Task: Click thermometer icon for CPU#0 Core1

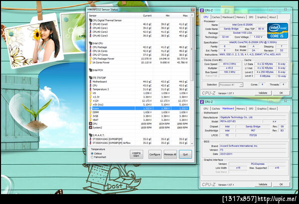Action: pyautogui.click(x=90, y=28)
